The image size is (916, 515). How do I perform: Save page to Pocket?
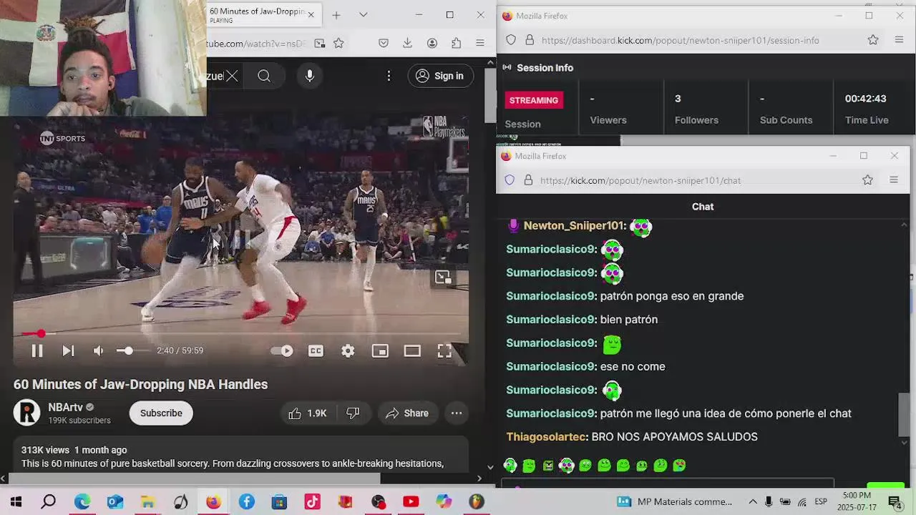tap(384, 44)
